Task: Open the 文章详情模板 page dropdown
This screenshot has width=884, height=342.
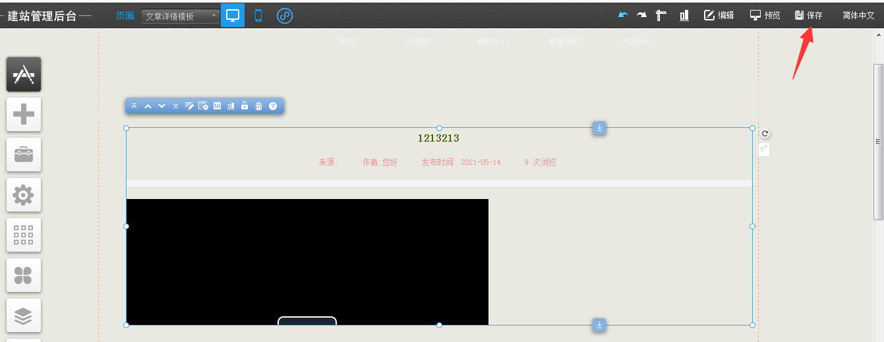Action: click(x=181, y=16)
